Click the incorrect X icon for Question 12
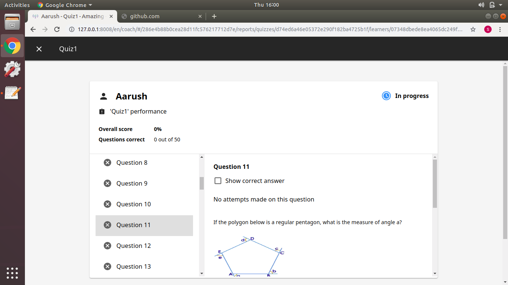 [107, 246]
